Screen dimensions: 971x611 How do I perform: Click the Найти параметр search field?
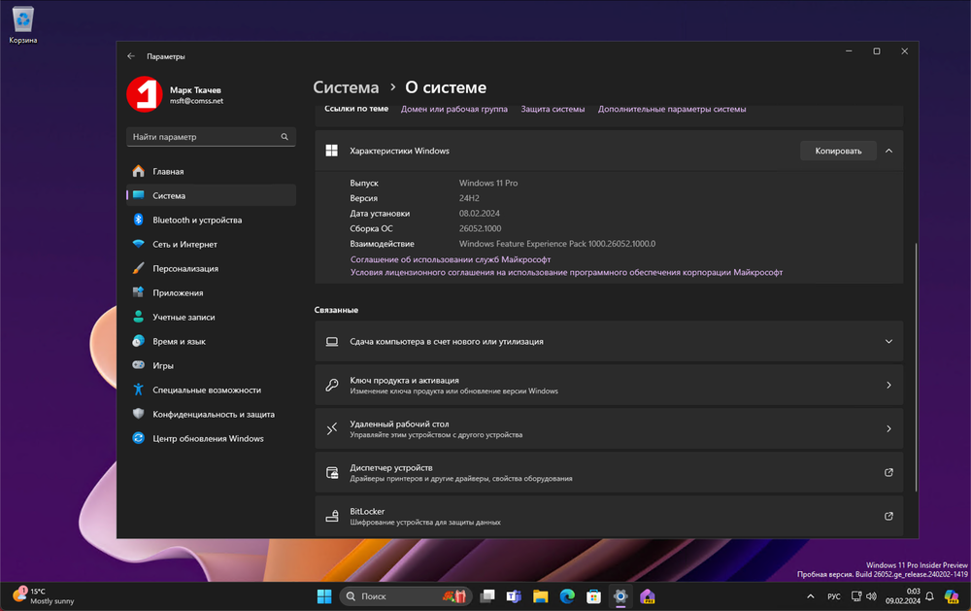click(204, 137)
